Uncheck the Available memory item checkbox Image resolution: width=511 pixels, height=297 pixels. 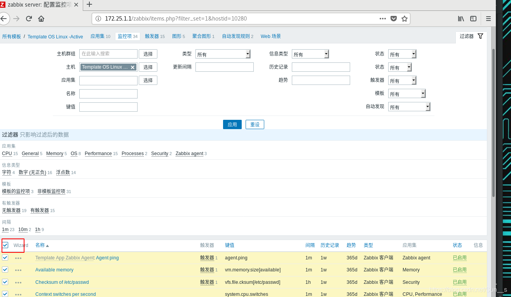pyautogui.click(x=5, y=269)
